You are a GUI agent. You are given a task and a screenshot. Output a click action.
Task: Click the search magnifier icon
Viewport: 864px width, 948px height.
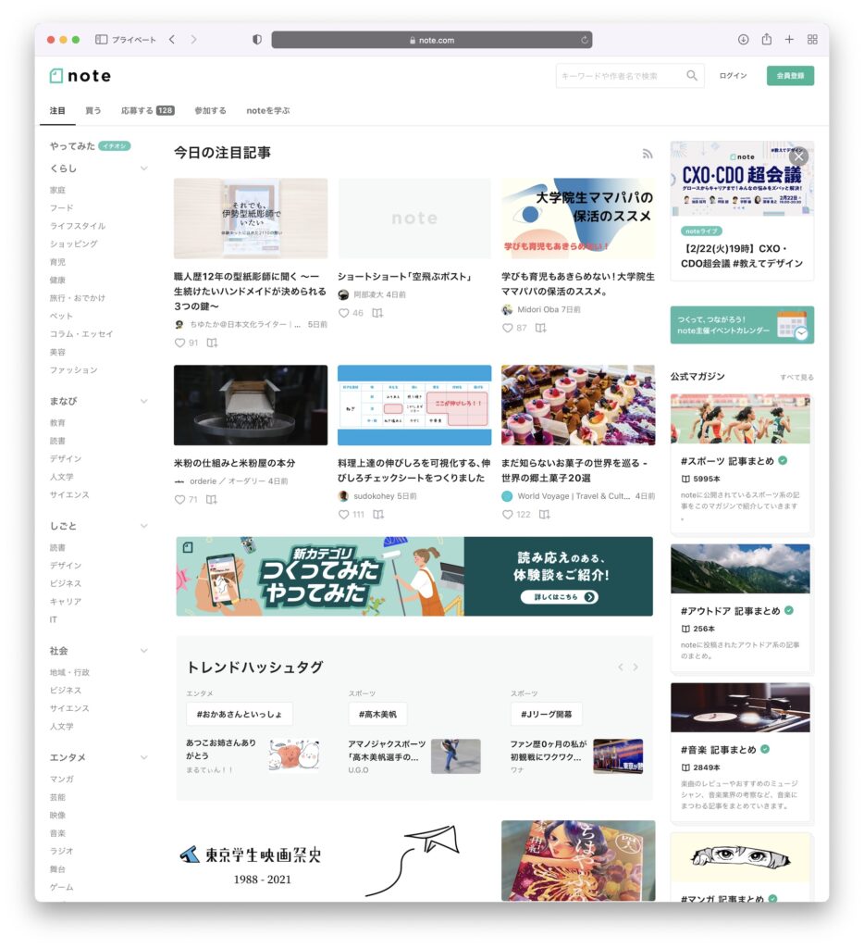click(x=692, y=76)
